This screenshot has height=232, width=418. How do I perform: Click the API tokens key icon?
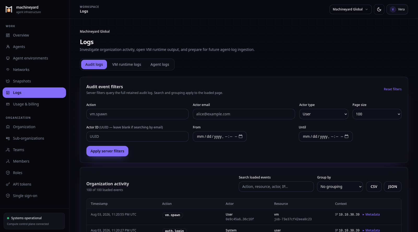(x=8, y=184)
